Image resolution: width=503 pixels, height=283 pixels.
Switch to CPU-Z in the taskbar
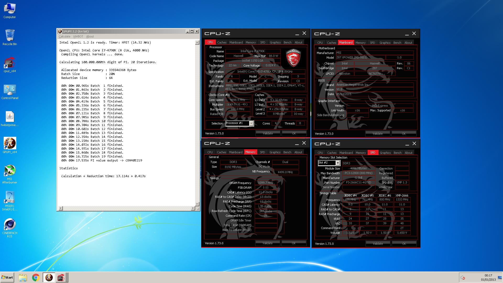pyautogui.click(x=61, y=277)
